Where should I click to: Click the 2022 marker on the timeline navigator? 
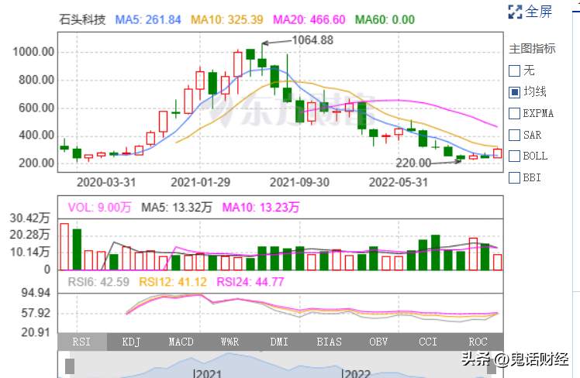pos(356,373)
